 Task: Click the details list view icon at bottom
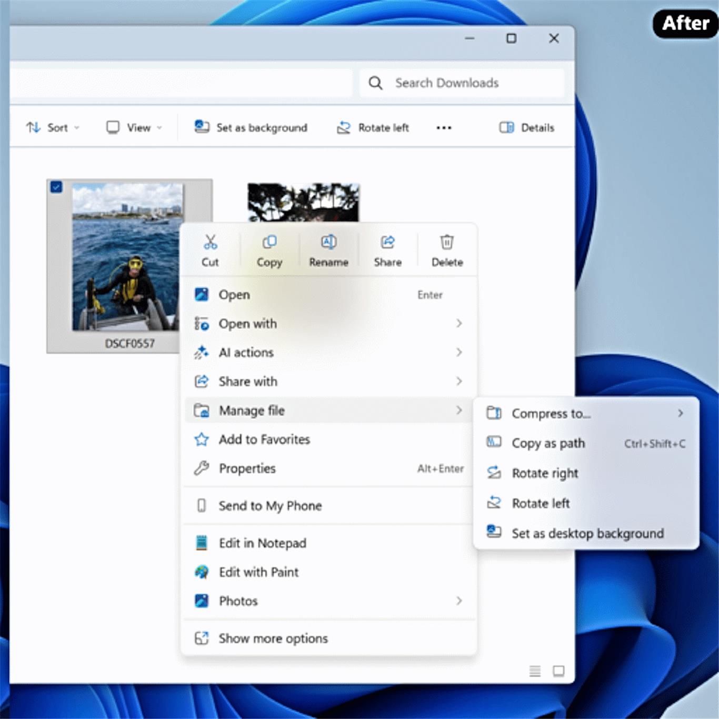click(535, 671)
